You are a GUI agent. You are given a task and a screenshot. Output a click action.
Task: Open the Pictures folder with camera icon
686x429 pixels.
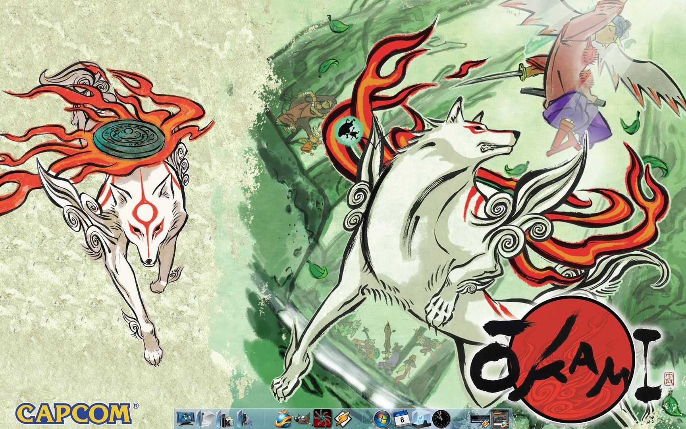coord(225,418)
